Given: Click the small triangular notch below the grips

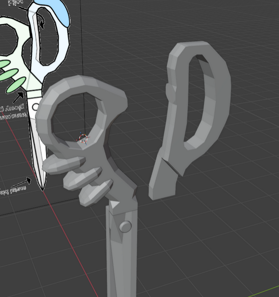Looking at the screenshot, I should coord(114,204).
